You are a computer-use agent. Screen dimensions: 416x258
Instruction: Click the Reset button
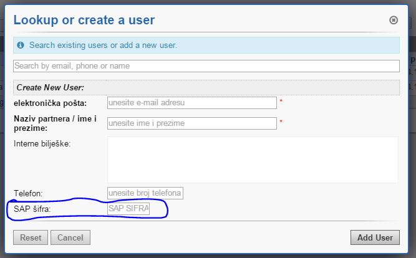tap(31, 237)
